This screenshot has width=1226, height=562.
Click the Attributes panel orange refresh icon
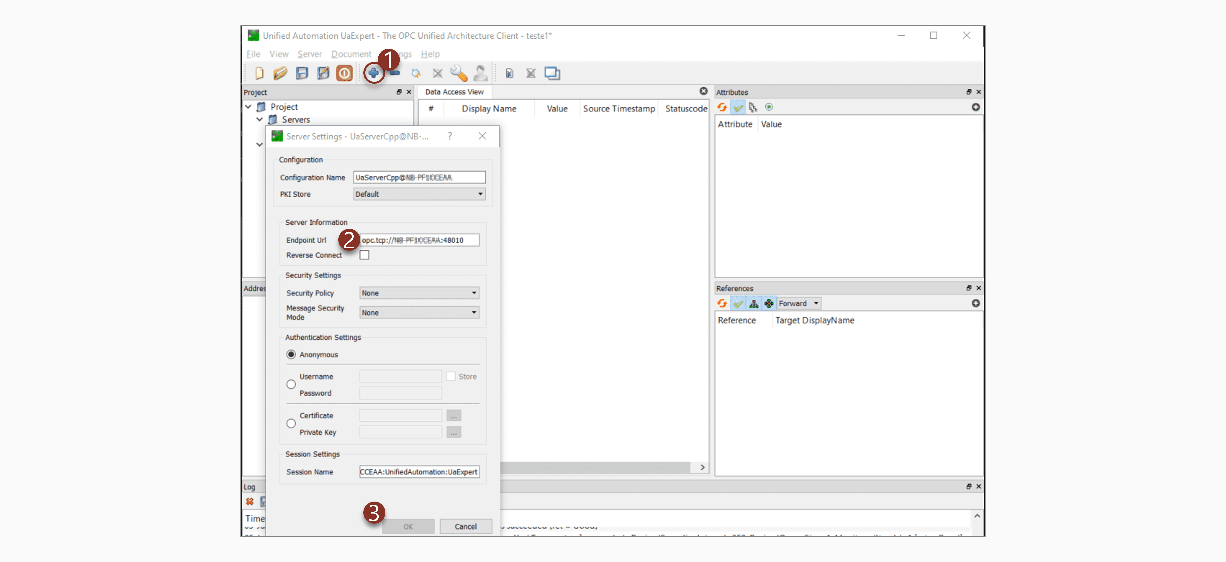pyautogui.click(x=722, y=107)
